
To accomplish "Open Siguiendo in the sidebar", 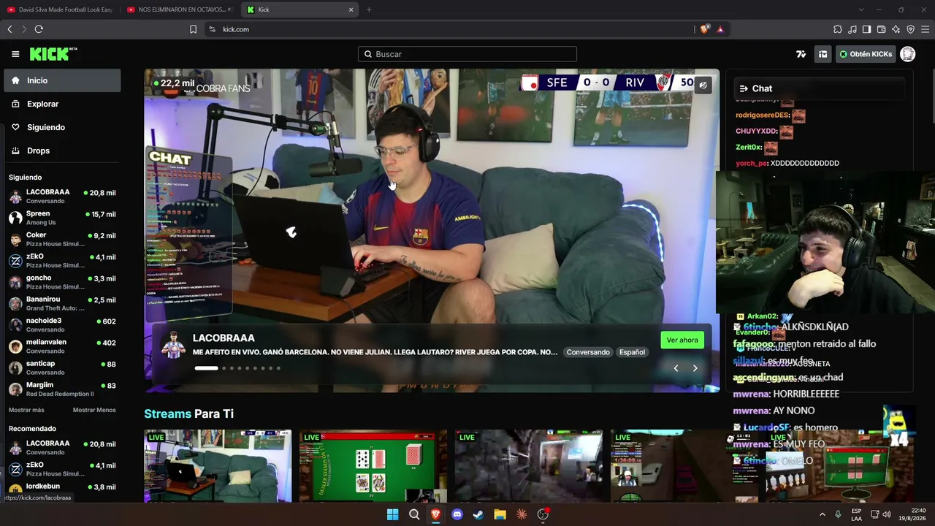I will pos(62,127).
